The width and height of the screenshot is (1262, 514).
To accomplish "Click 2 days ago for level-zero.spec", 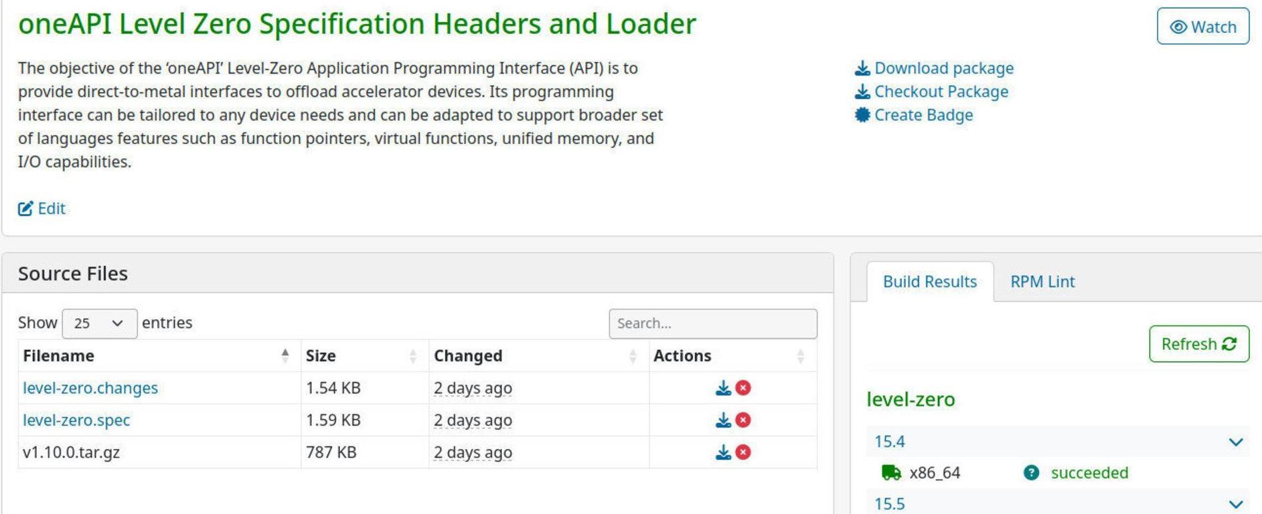I will point(473,420).
